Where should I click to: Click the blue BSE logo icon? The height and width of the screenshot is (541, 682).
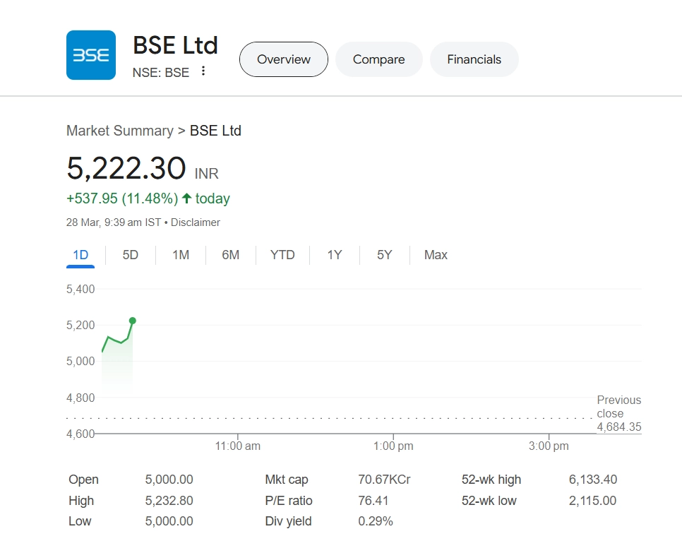tap(90, 55)
